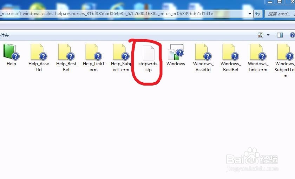Click the help question mark button in the toolbar
The height and width of the screenshot is (179, 295).
click(292, 35)
